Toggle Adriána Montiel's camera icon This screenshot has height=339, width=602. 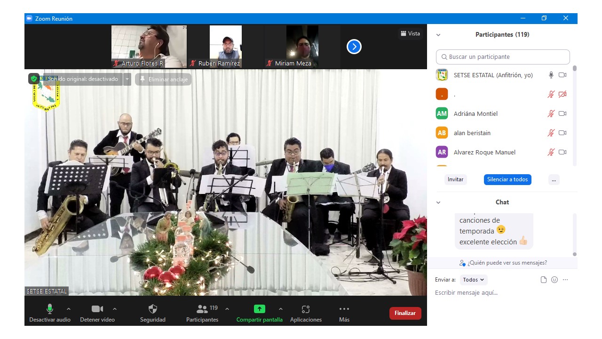(562, 113)
